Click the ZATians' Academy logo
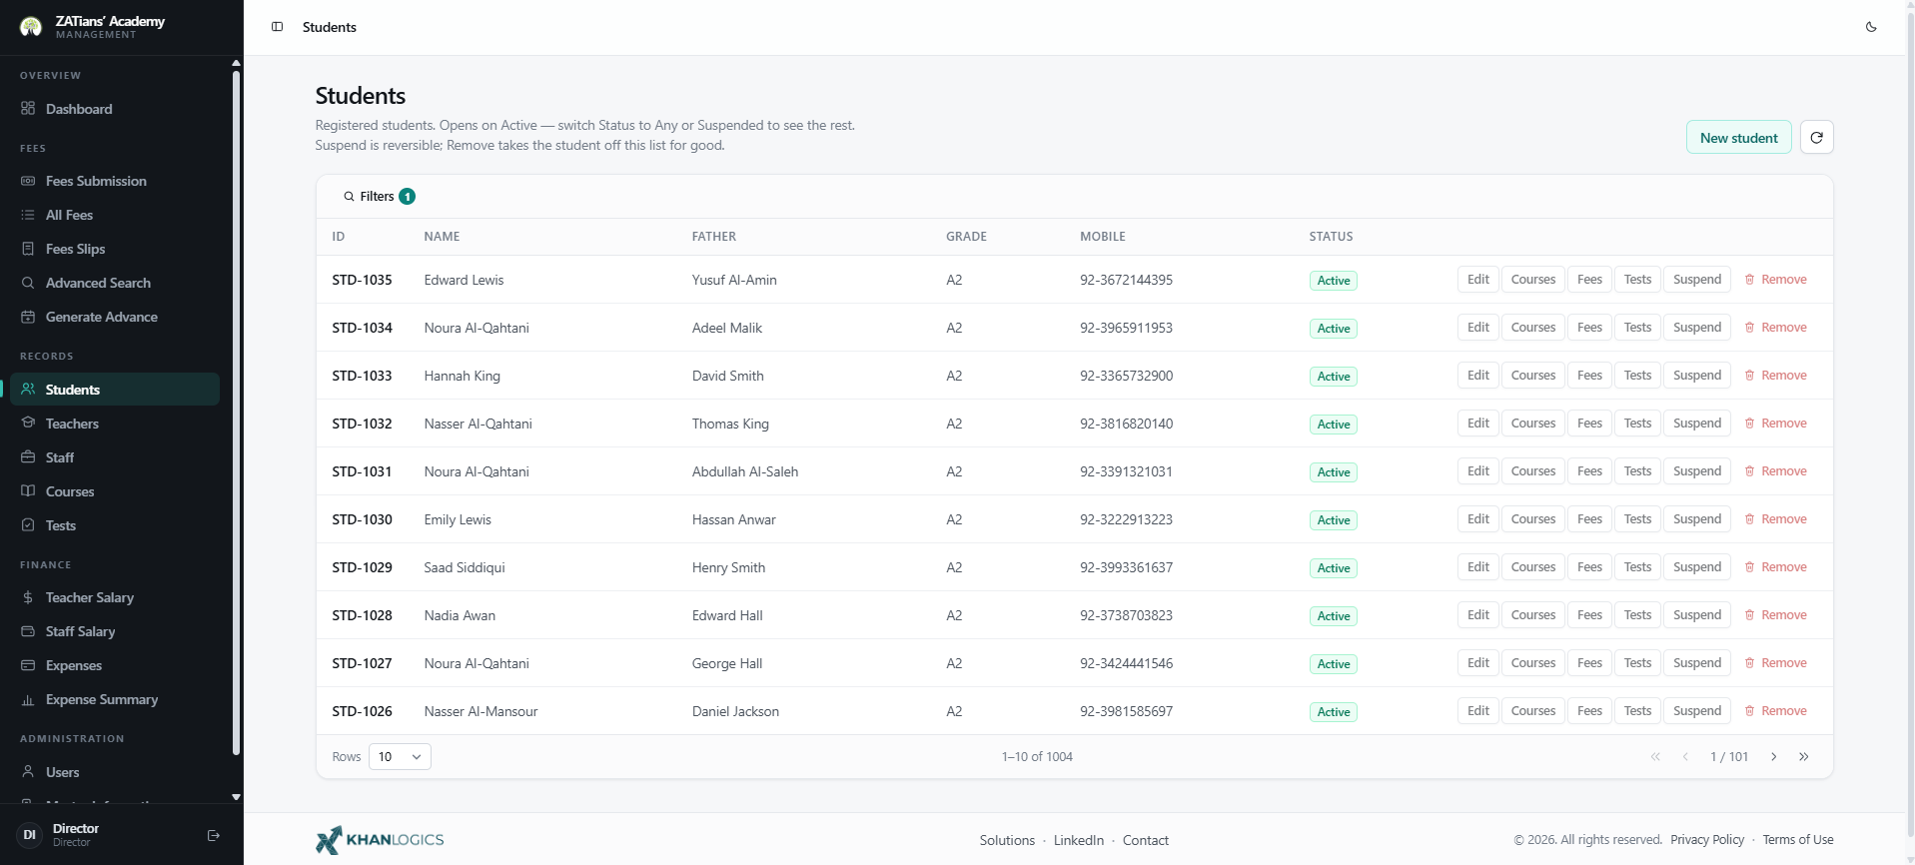The image size is (1915, 865). 31,27
